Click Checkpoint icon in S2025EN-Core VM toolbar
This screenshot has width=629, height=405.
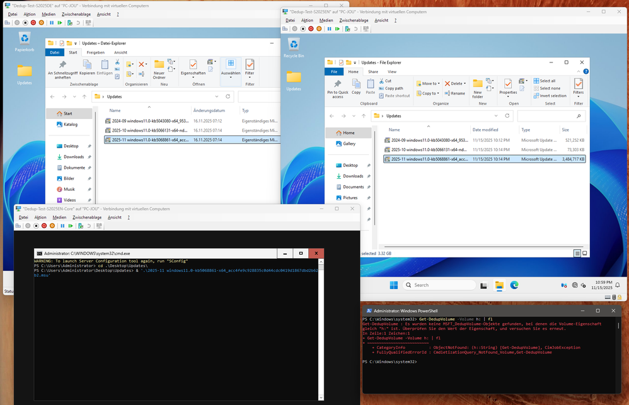coord(81,225)
